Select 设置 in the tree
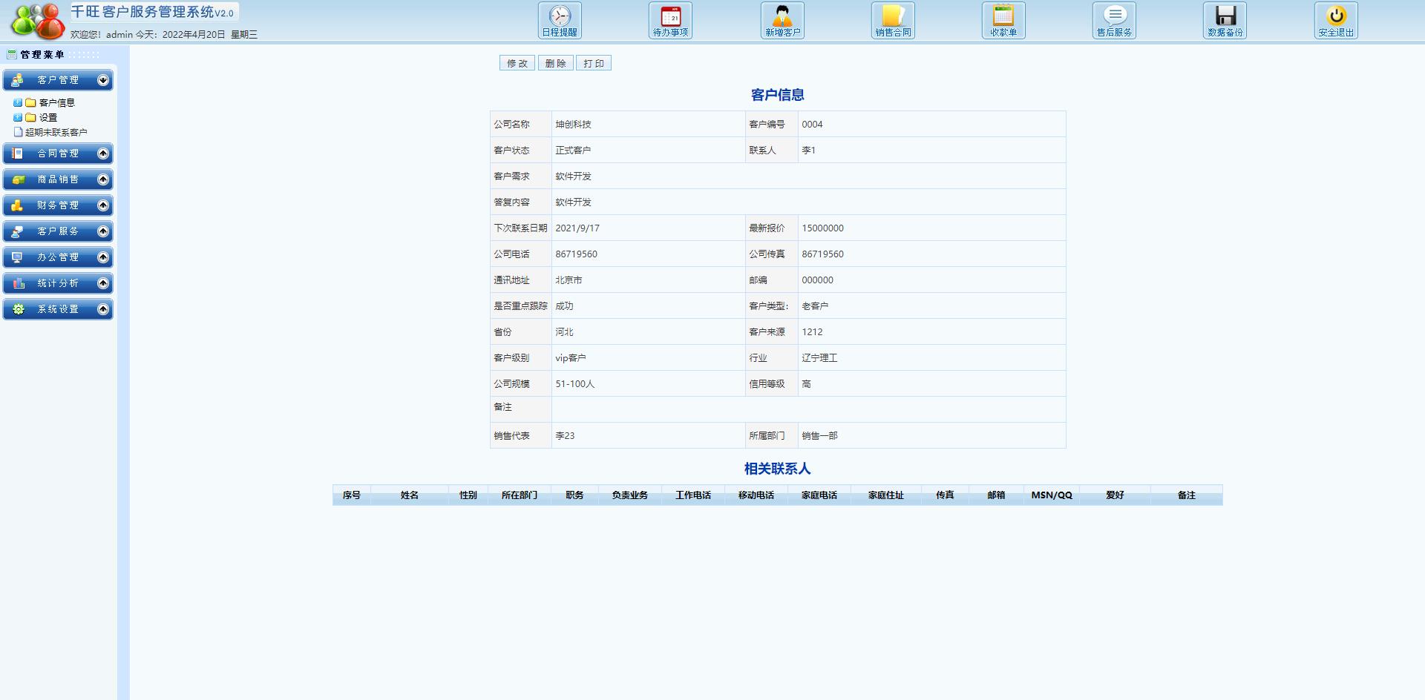The width and height of the screenshot is (1425, 700). [48, 117]
